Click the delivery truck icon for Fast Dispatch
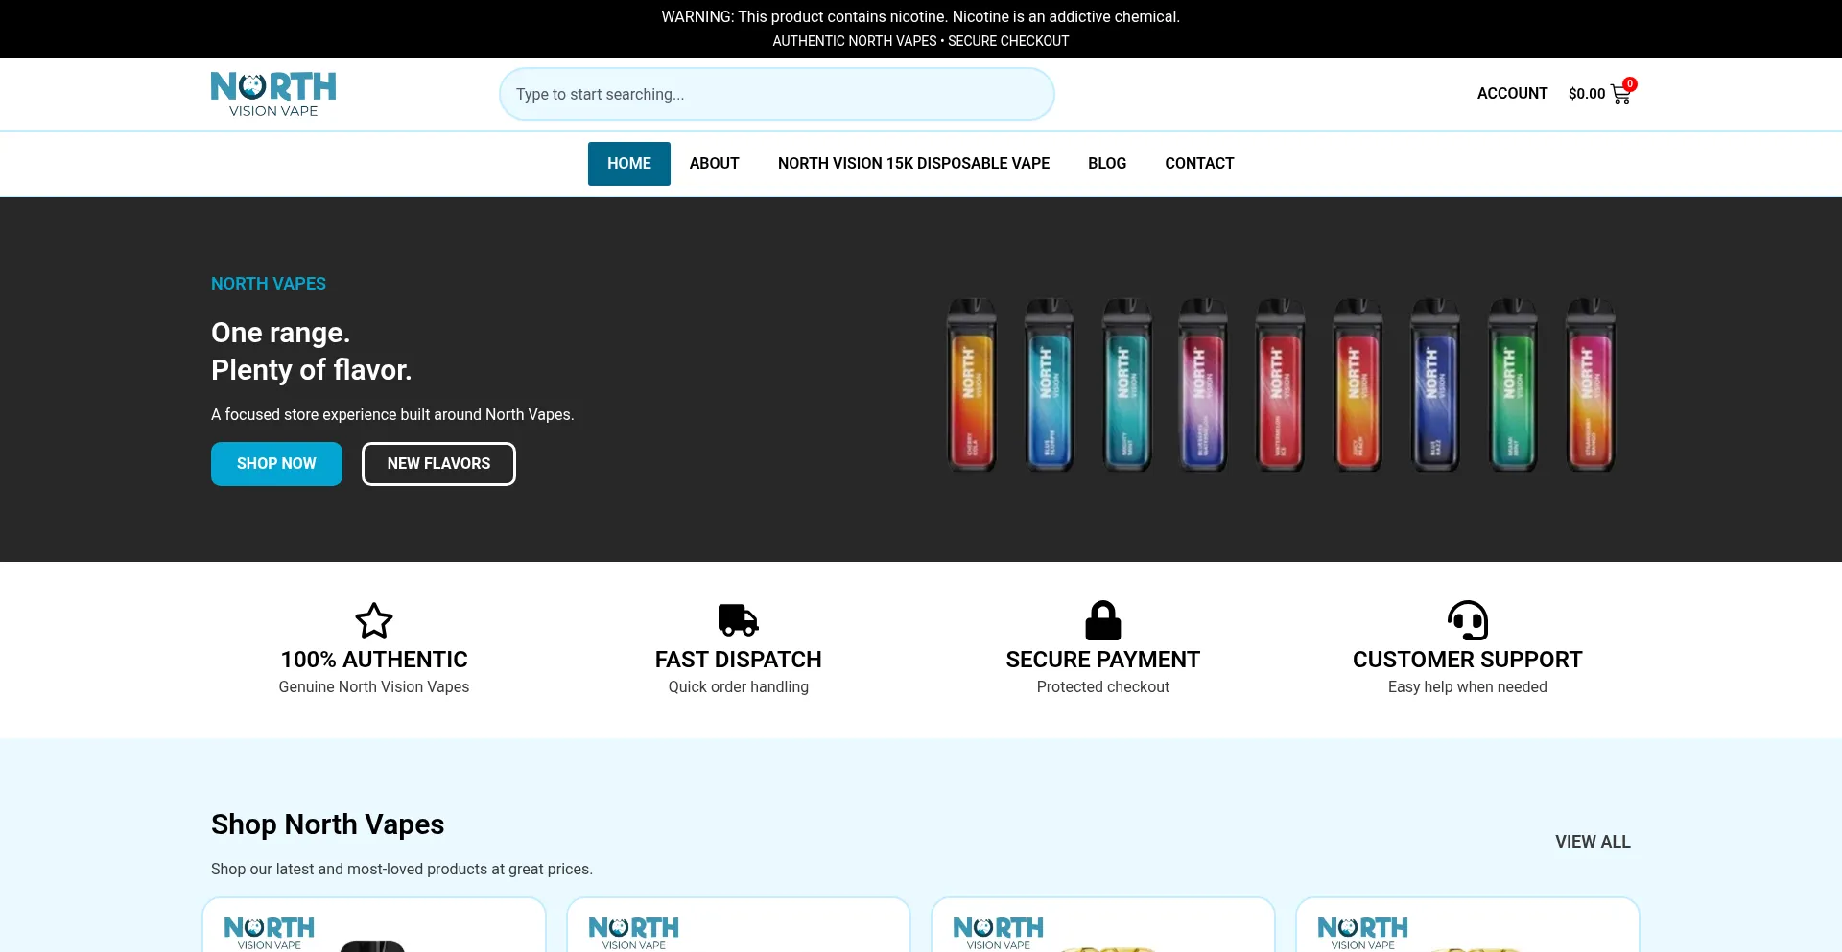The image size is (1842, 952). 739,620
